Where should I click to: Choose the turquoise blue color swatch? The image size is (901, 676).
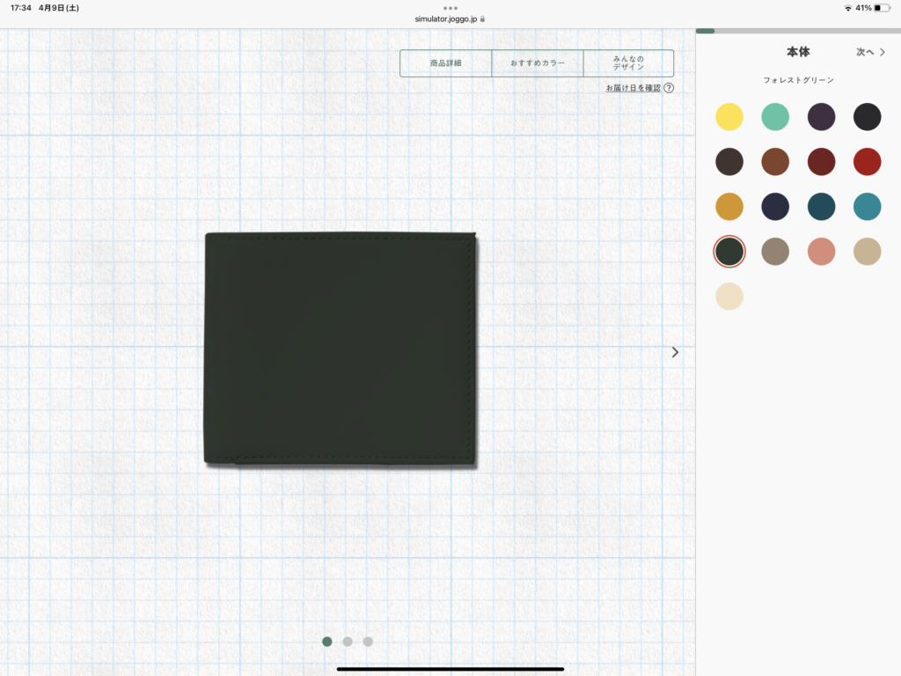(x=867, y=207)
